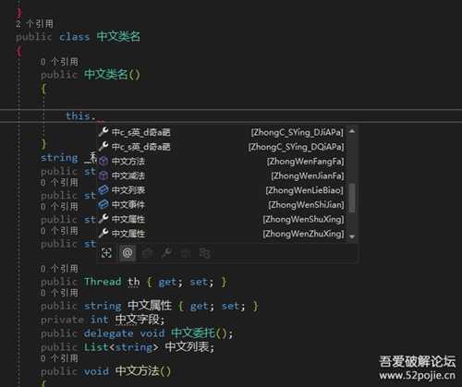Click pinyin hint [ZhongWenLieBiao] in the completion list
The height and width of the screenshot is (387, 462).
pyautogui.click(x=305, y=190)
